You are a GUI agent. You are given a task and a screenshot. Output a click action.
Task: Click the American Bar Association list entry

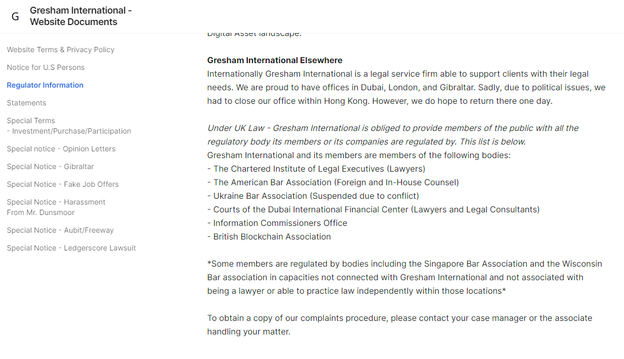[x=333, y=182]
